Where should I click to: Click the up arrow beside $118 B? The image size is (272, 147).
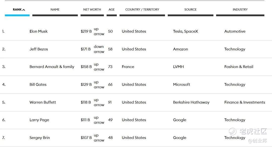[99, 102]
